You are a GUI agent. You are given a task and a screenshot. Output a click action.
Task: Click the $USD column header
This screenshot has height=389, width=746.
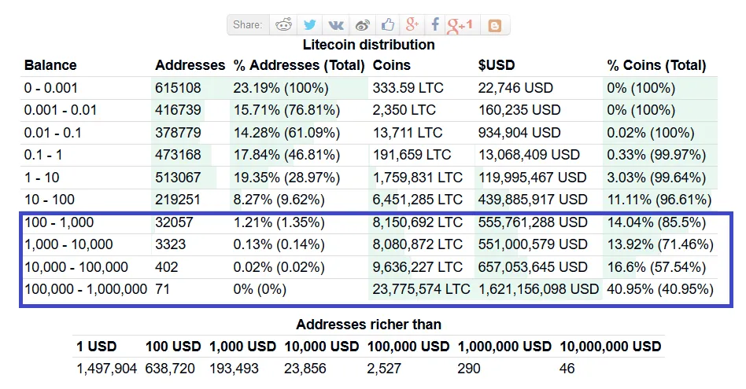[497, 65]
